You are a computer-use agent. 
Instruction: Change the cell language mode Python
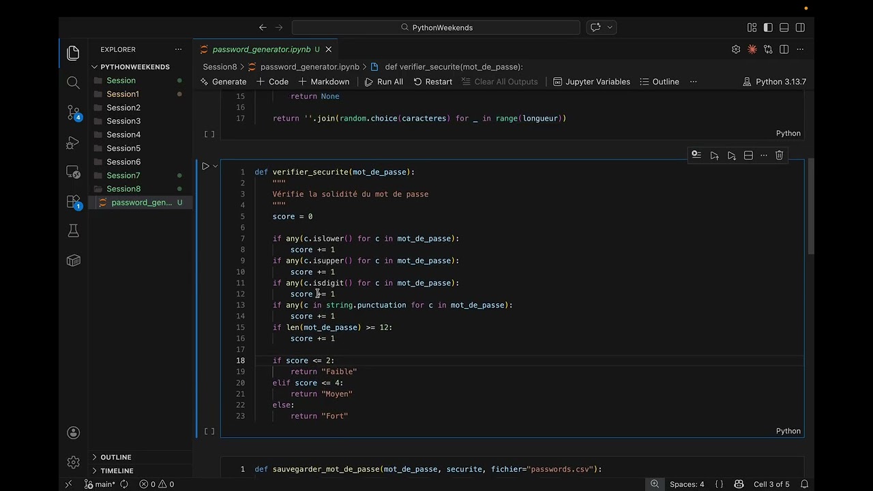pos(788,431)
